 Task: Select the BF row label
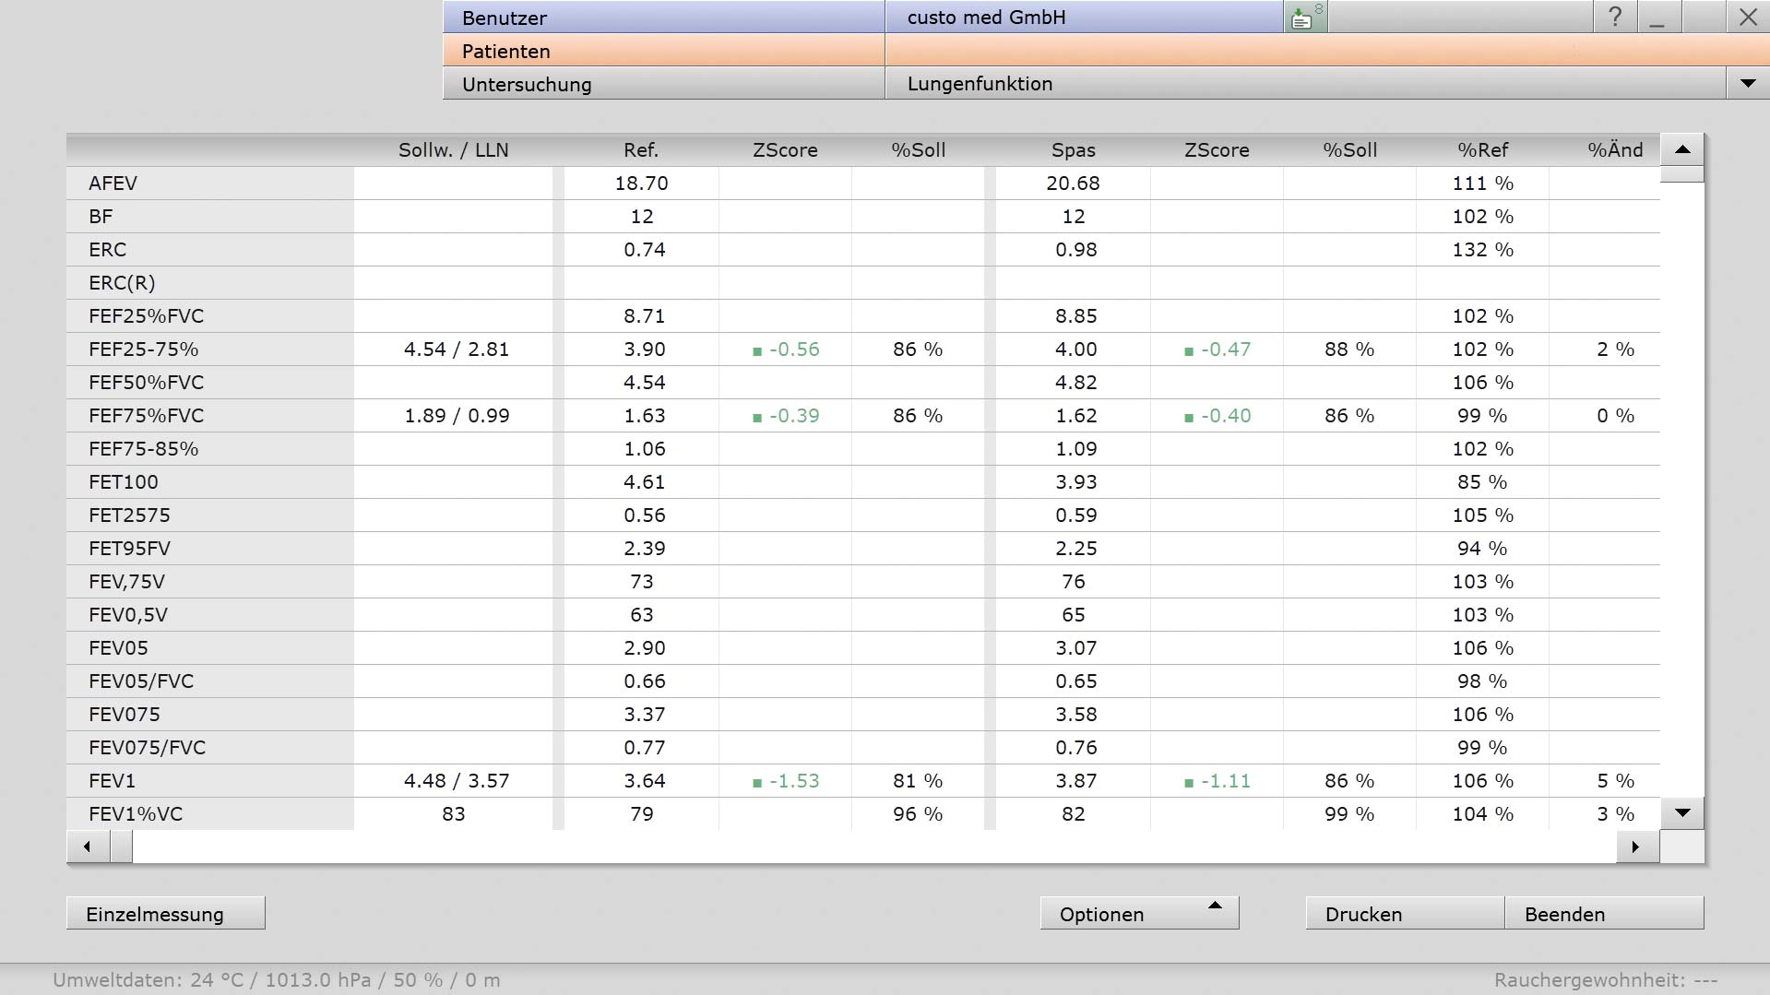click(101, 216)
